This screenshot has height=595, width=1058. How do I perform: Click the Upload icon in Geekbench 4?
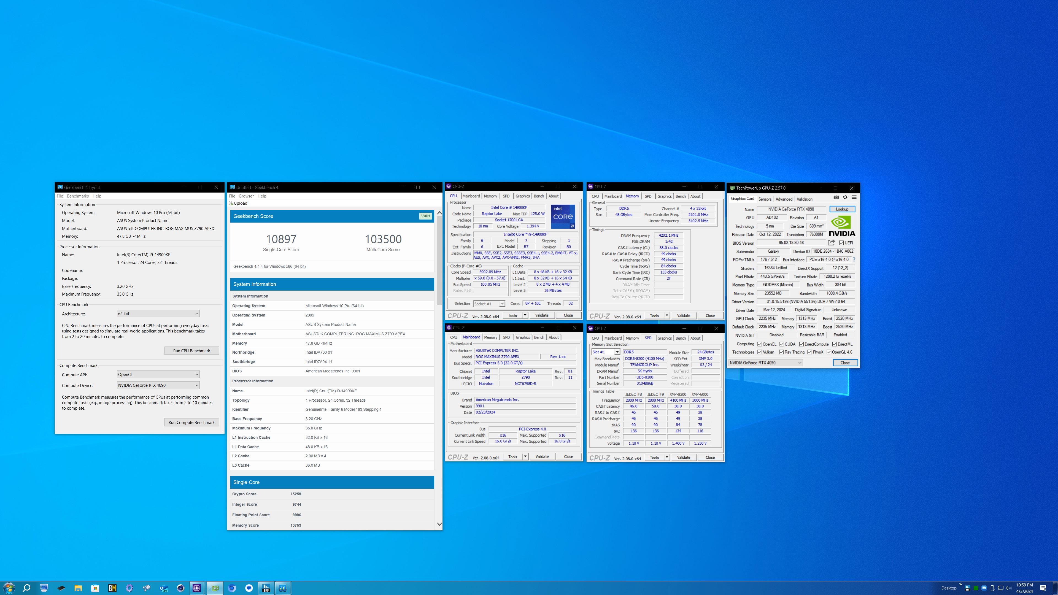(x=231, y=203)
